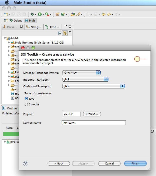Image resolution: width=156 pixels, height=176 pixels.
Task: Click the Back button
Action: [59, 163]
